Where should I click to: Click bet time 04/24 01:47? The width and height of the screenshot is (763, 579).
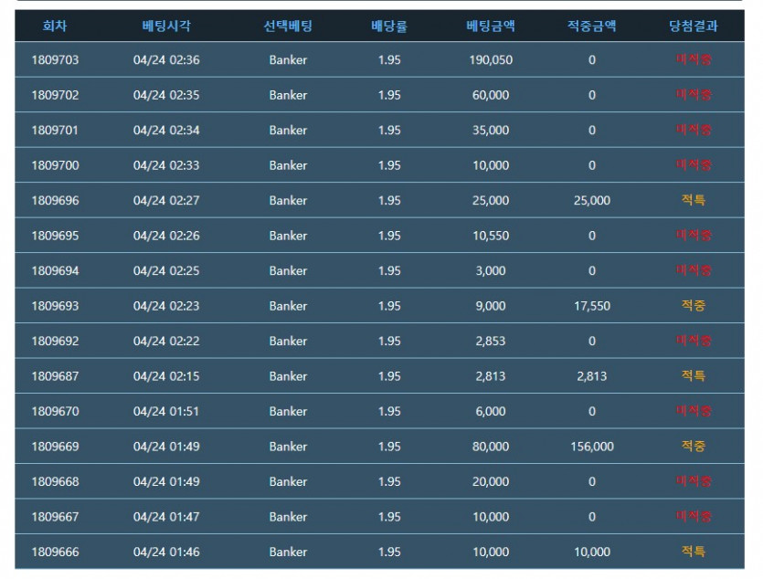(166, 517)
